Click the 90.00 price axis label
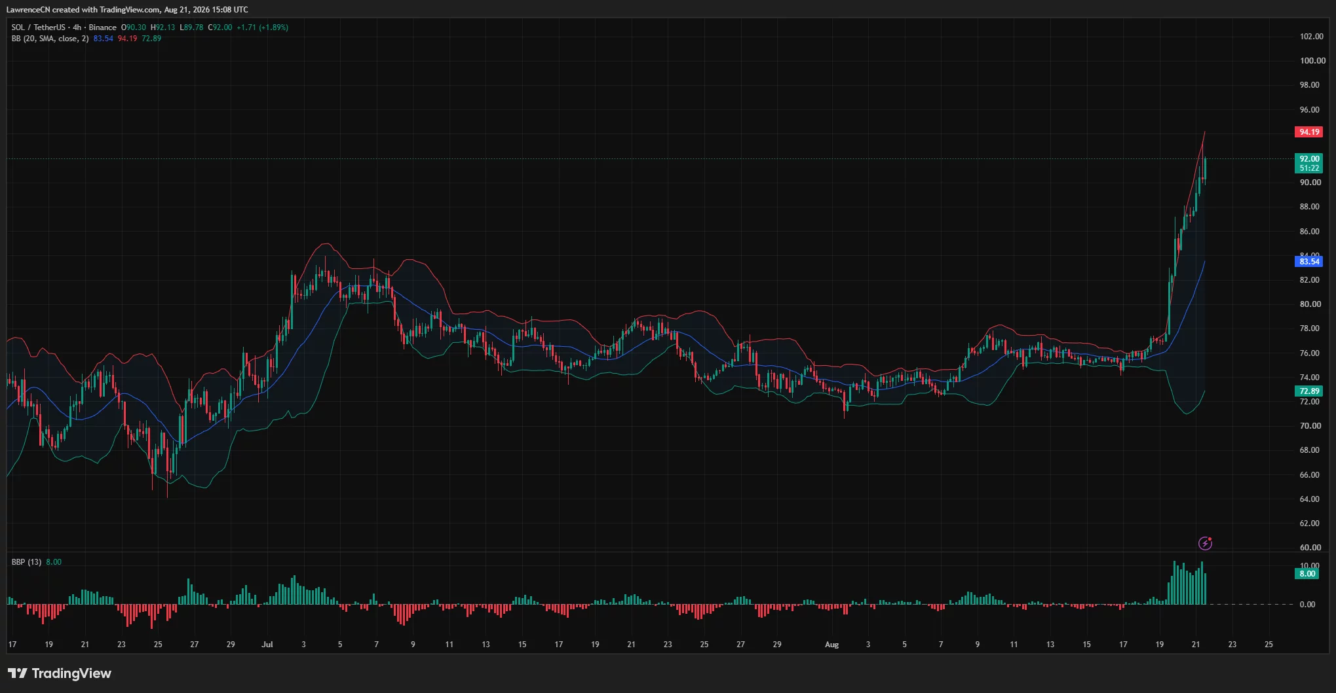1336x693 pixels. tap(1310, 183)
